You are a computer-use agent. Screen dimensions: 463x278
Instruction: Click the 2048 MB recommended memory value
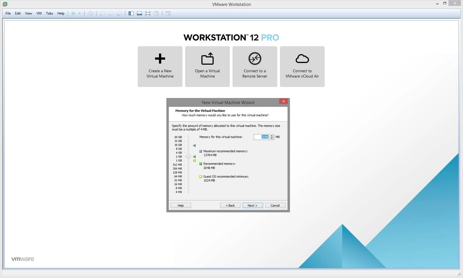tap(209, 168)
